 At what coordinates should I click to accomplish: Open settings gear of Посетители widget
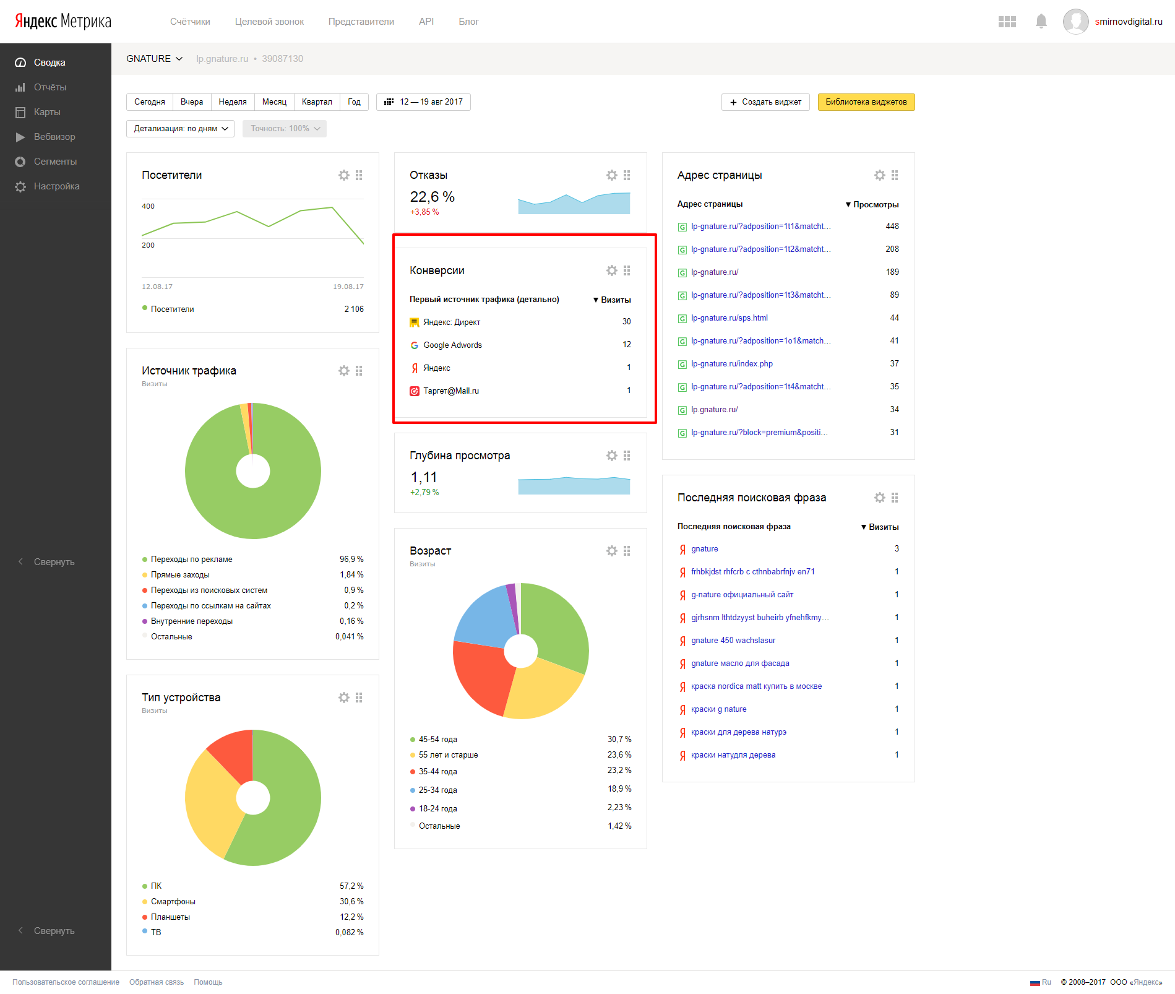(x=344, y=175)
